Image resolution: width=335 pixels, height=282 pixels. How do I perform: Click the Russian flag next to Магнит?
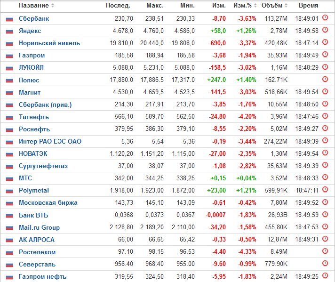tap(9, 93)
